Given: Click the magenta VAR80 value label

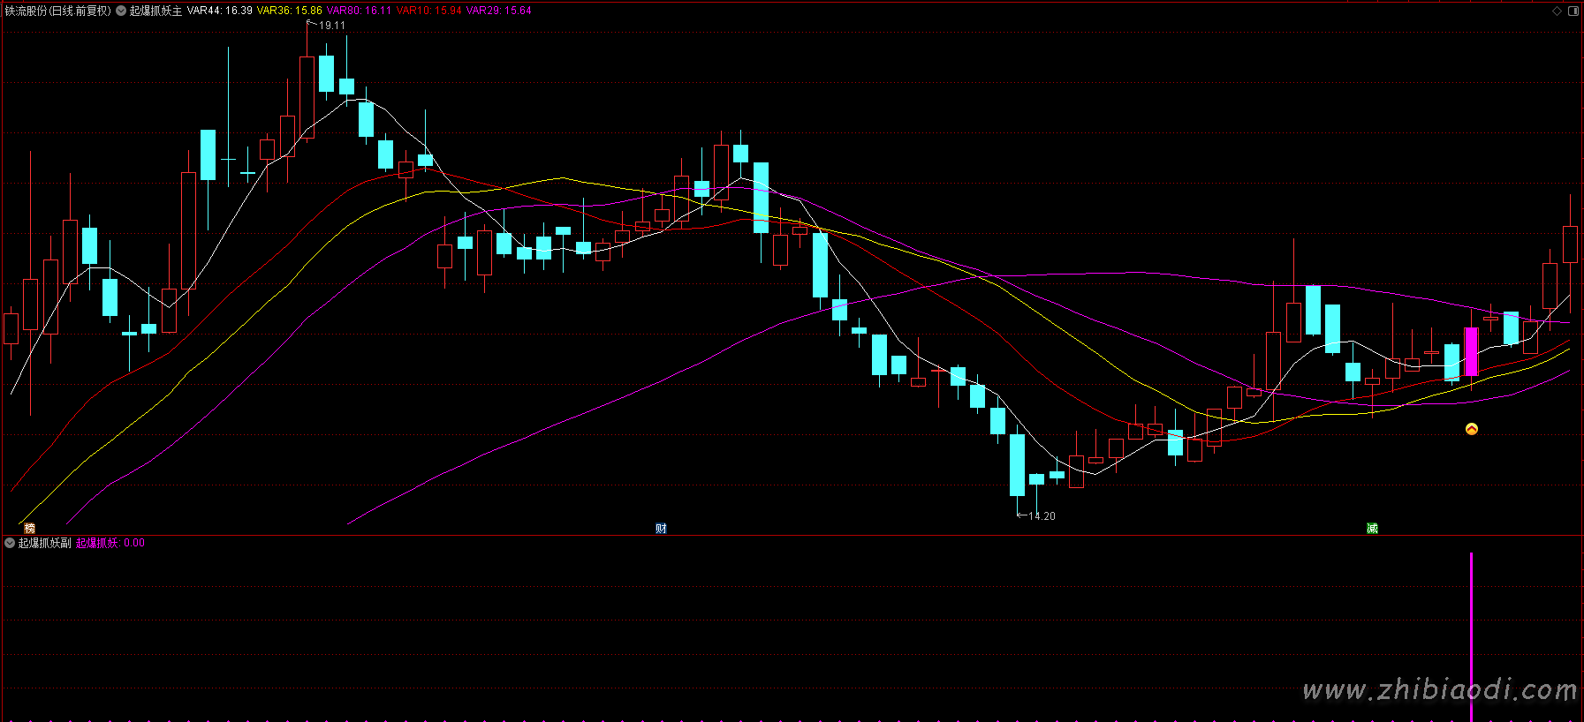Looking at the screenshot, I should click(359, 11).
